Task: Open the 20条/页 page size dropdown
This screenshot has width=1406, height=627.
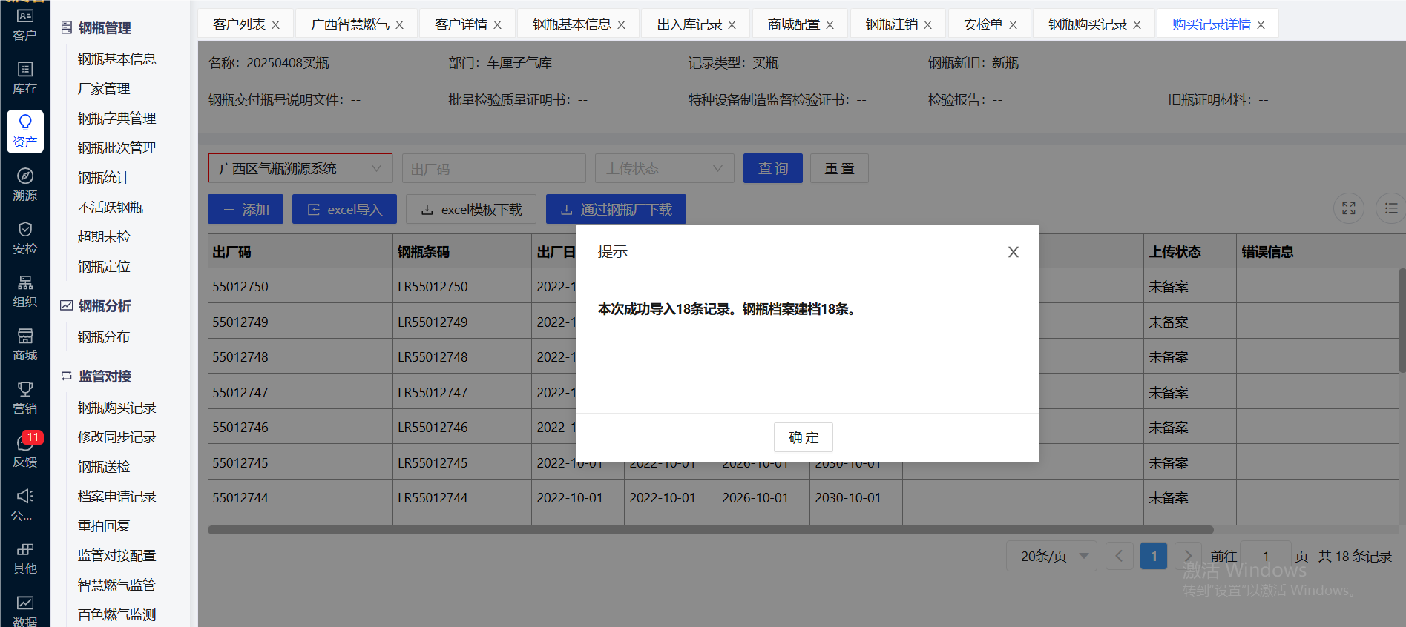Action: coord(1053,556)
